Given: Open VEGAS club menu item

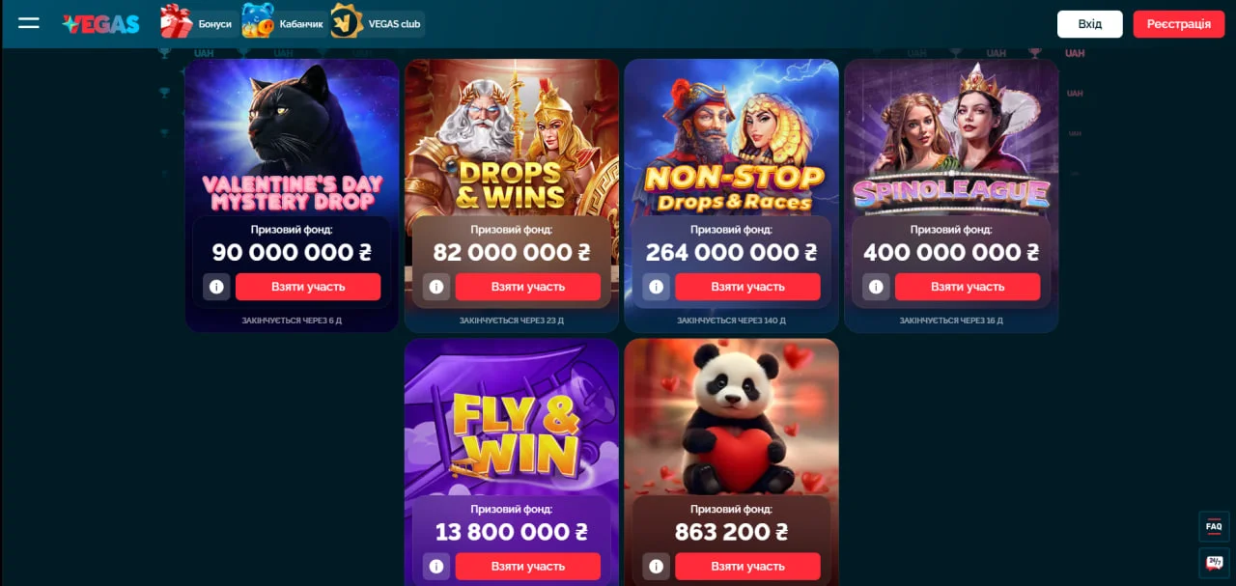Looking at the screenshot, I should click(x=378, y=23).
